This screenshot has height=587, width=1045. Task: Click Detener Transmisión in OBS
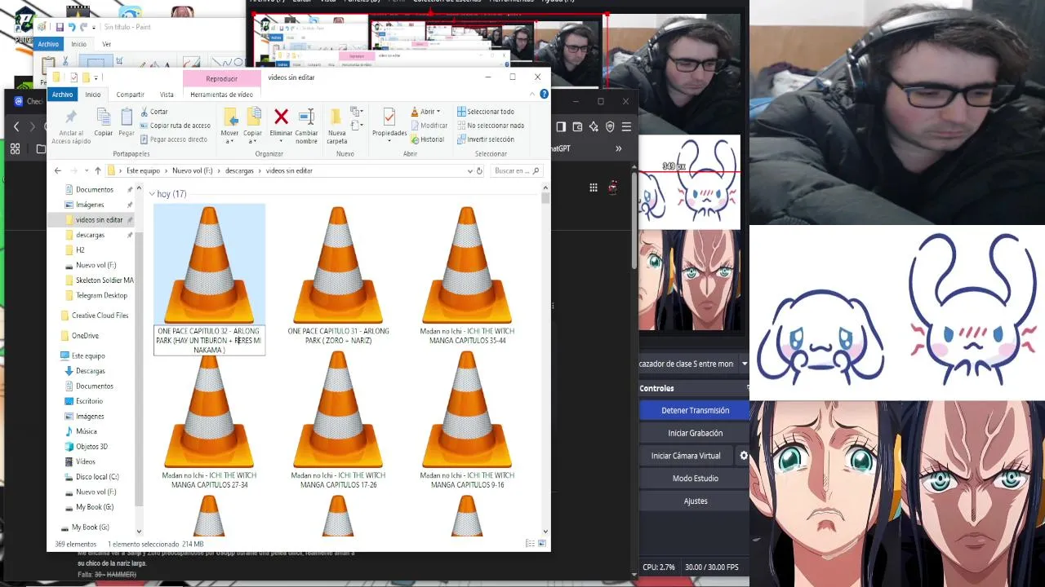pos(695,410)
